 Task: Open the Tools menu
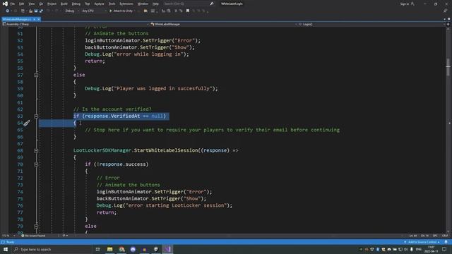(x=112, y=4)
